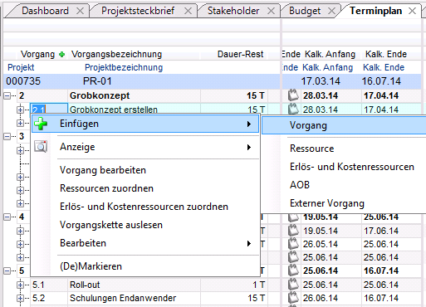Collapse tree node 5
Viewport: 426px width, 307px height.
[x=7, y=270]
